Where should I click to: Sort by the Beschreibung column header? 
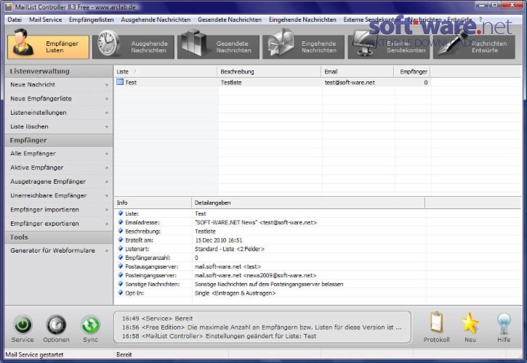269,72
